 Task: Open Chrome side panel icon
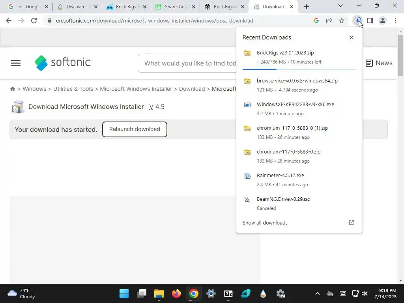click(370, 21)
